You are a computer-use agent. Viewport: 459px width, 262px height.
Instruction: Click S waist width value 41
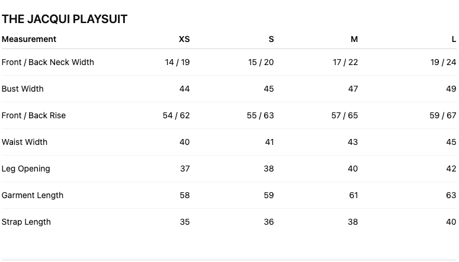point(269,142)
